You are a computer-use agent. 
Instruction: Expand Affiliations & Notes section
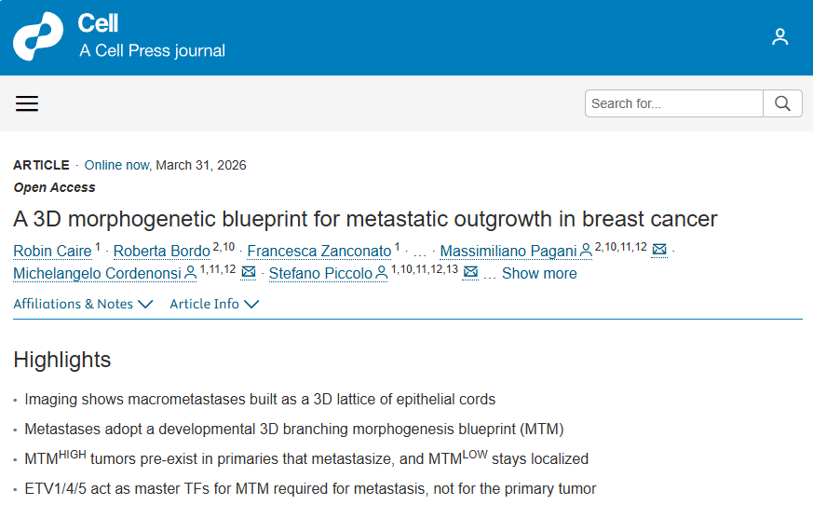pyautogui.click(x=83, y=304)
